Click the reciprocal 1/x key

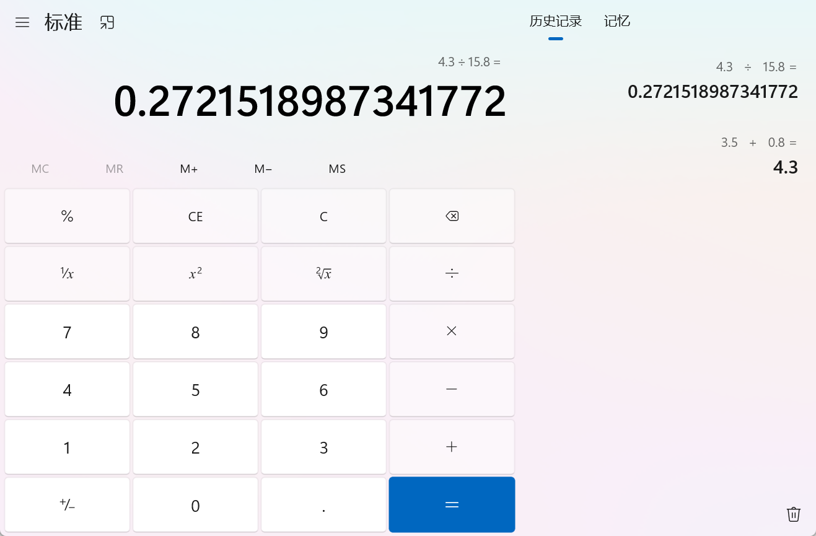(x=68, y=274)
